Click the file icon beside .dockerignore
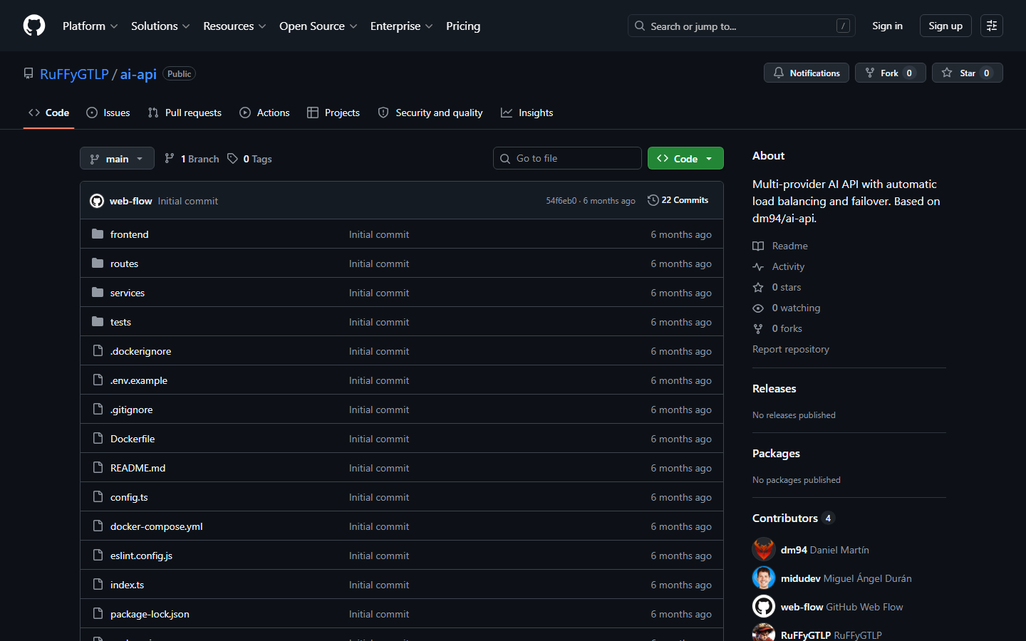Image resolution: width=1026 pixels, height=641 pixels. [98, 351]
